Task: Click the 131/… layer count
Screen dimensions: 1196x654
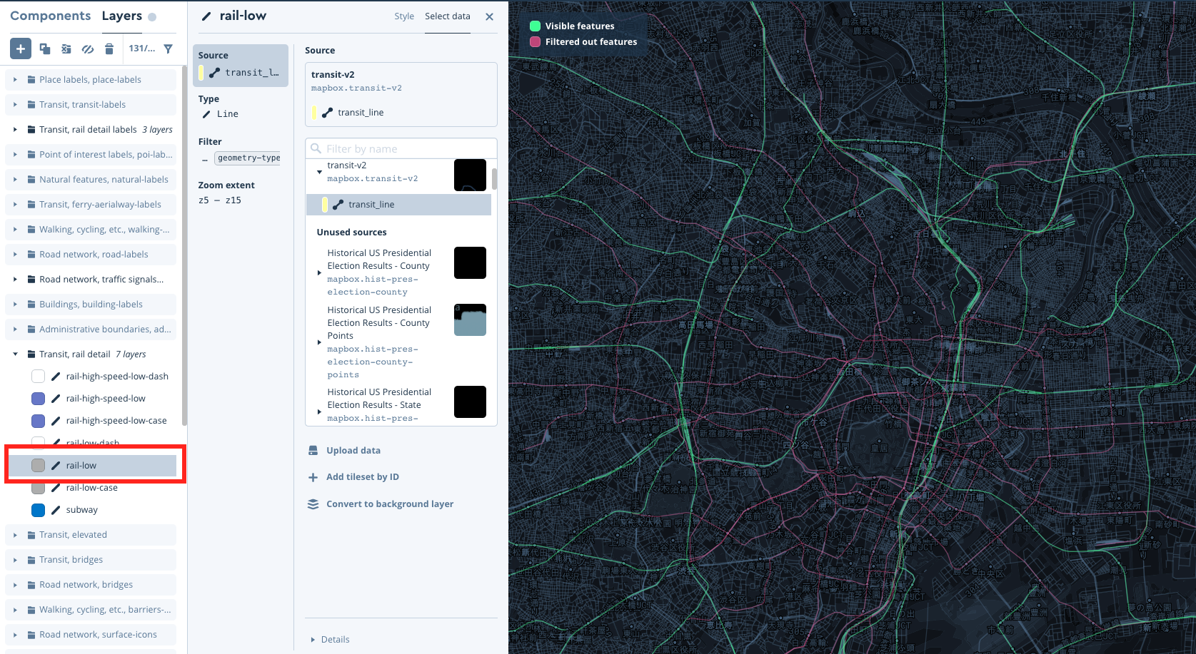Action: [x=142, y=48]
